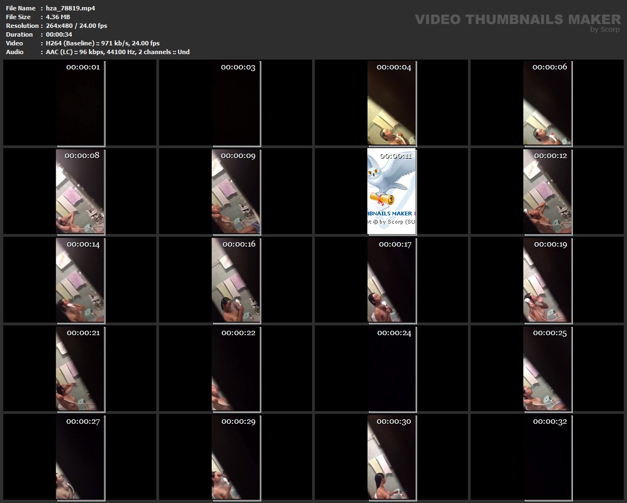Click the 00:00:16 timestamp label
The height and width of the screenshot is (503, 627).
click(x=239, y=244)
